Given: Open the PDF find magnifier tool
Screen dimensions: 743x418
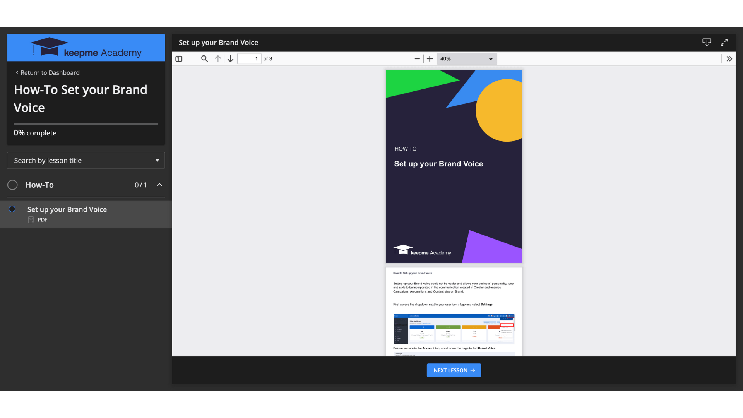Looking at the screenshot, I should pyautogui.click(x=204, y=59).
